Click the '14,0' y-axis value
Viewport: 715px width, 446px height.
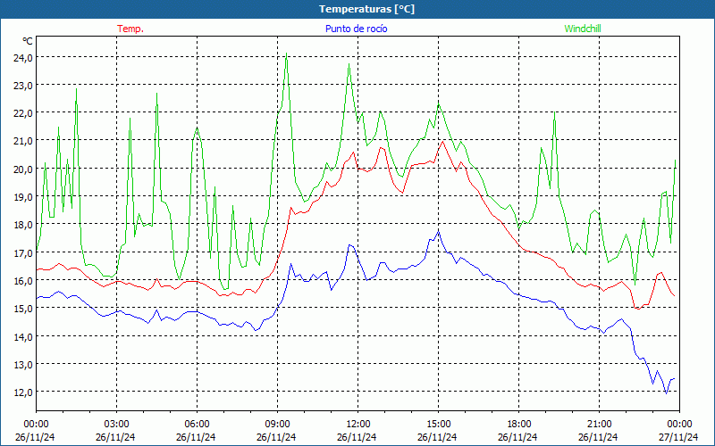[x=23, y=336]
